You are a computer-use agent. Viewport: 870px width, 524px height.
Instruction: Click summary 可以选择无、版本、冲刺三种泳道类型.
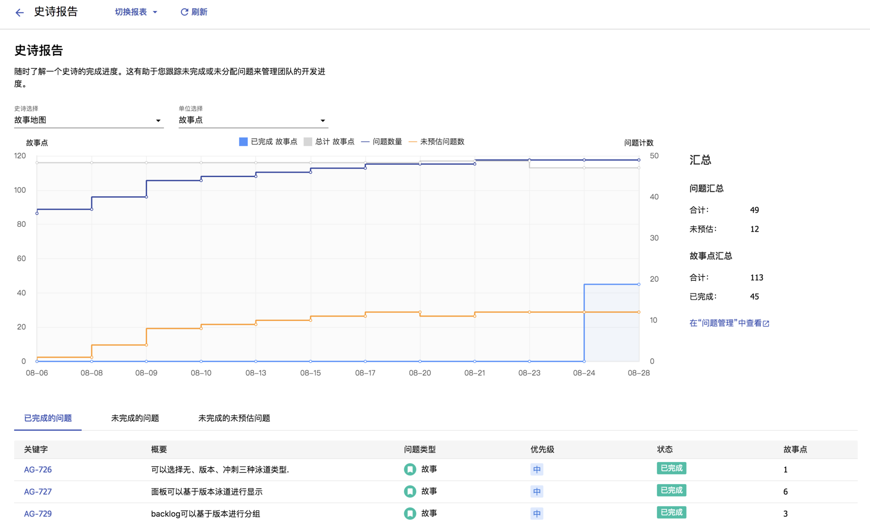(220, 470)
